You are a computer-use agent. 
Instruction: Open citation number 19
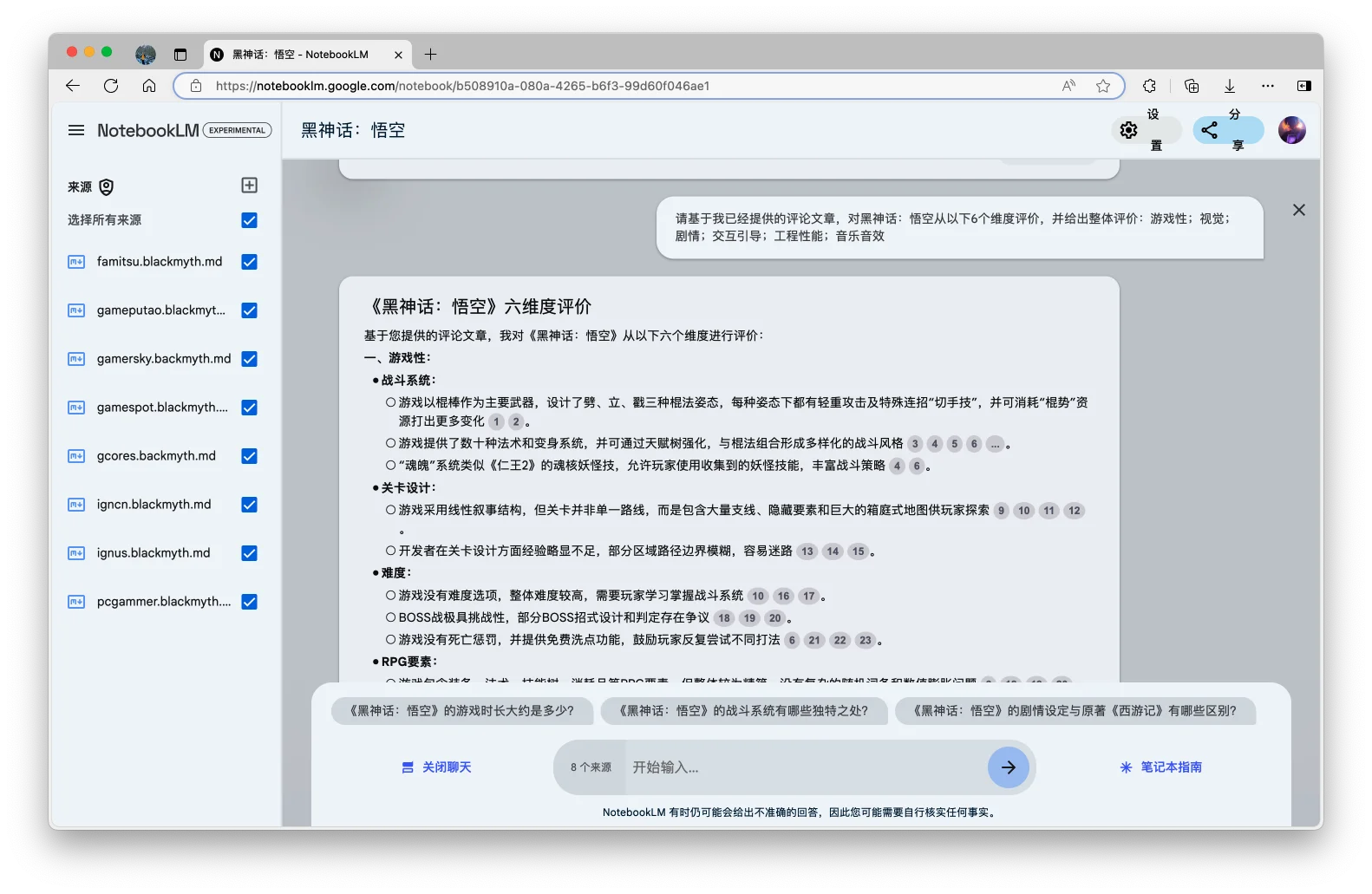coord(749,618)
